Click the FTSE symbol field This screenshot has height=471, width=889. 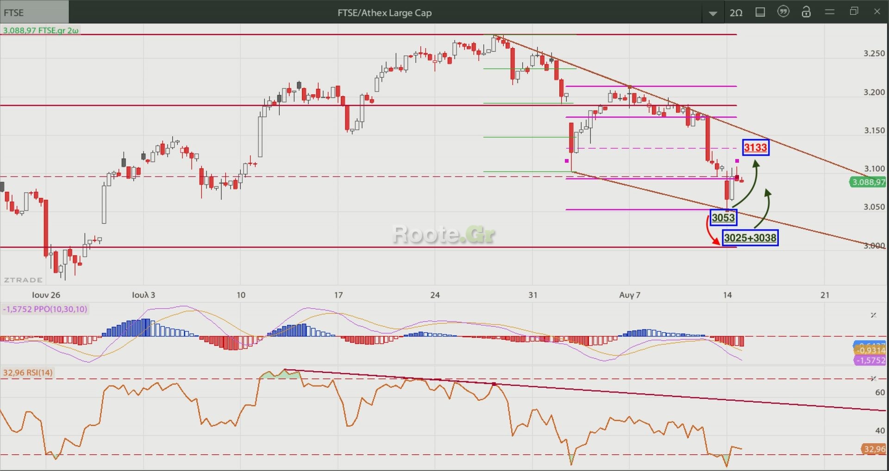[x=34, y=12]
